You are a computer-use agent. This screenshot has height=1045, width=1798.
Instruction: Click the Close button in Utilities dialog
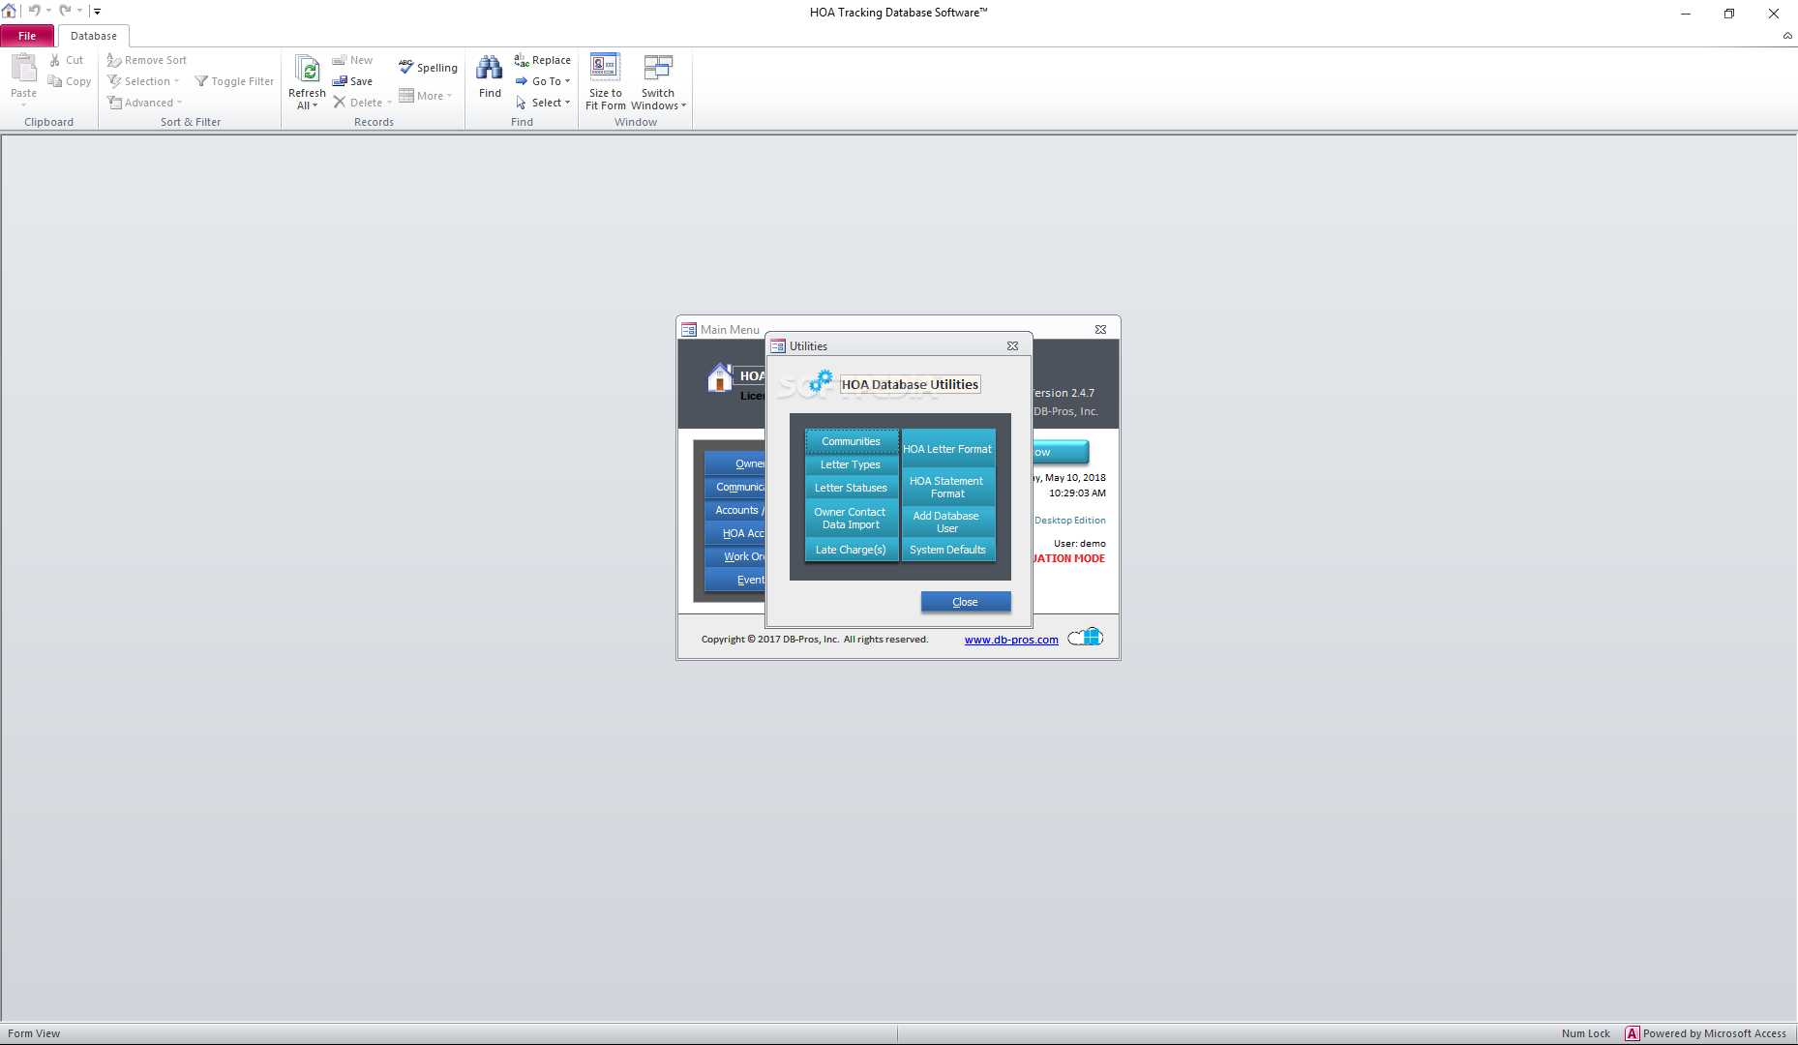(966, 602)
